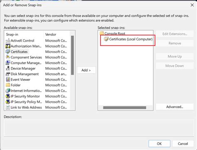This screenshot has height=150, width=197.
Task: Select ActiveX Control snap-in name
Action: (x=22, y=40)
